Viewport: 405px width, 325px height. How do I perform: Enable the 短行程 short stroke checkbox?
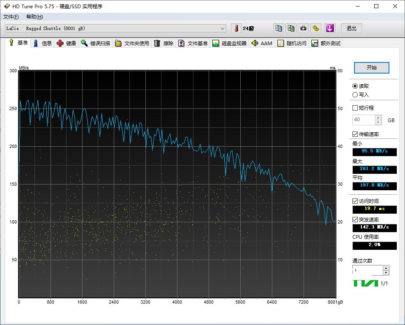[355, 108]
